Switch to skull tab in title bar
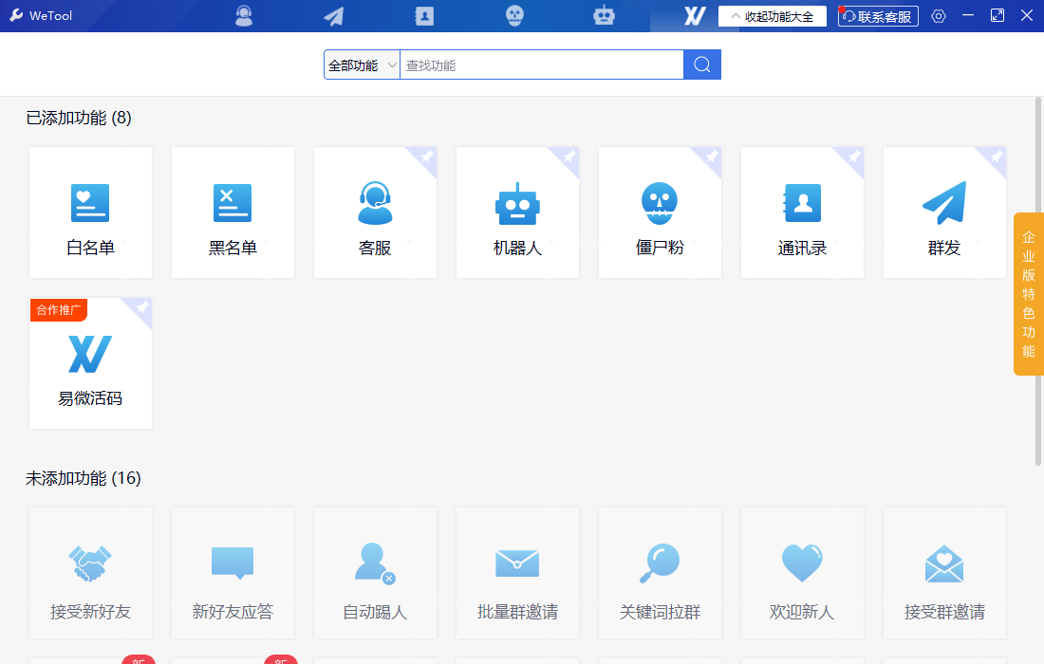 (x=514, y=16)
